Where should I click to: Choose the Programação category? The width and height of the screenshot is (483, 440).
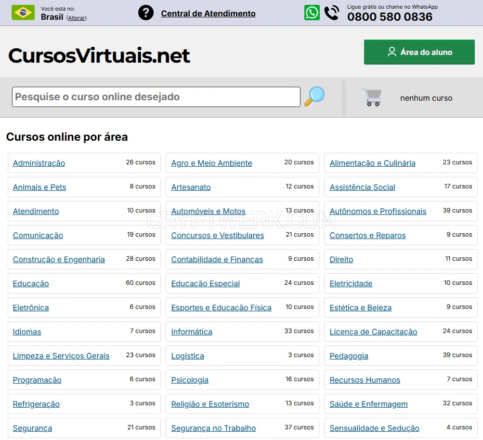(37, 380)
